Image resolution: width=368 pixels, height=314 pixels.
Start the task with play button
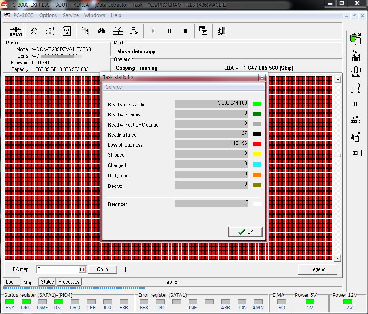coord(153,31)
